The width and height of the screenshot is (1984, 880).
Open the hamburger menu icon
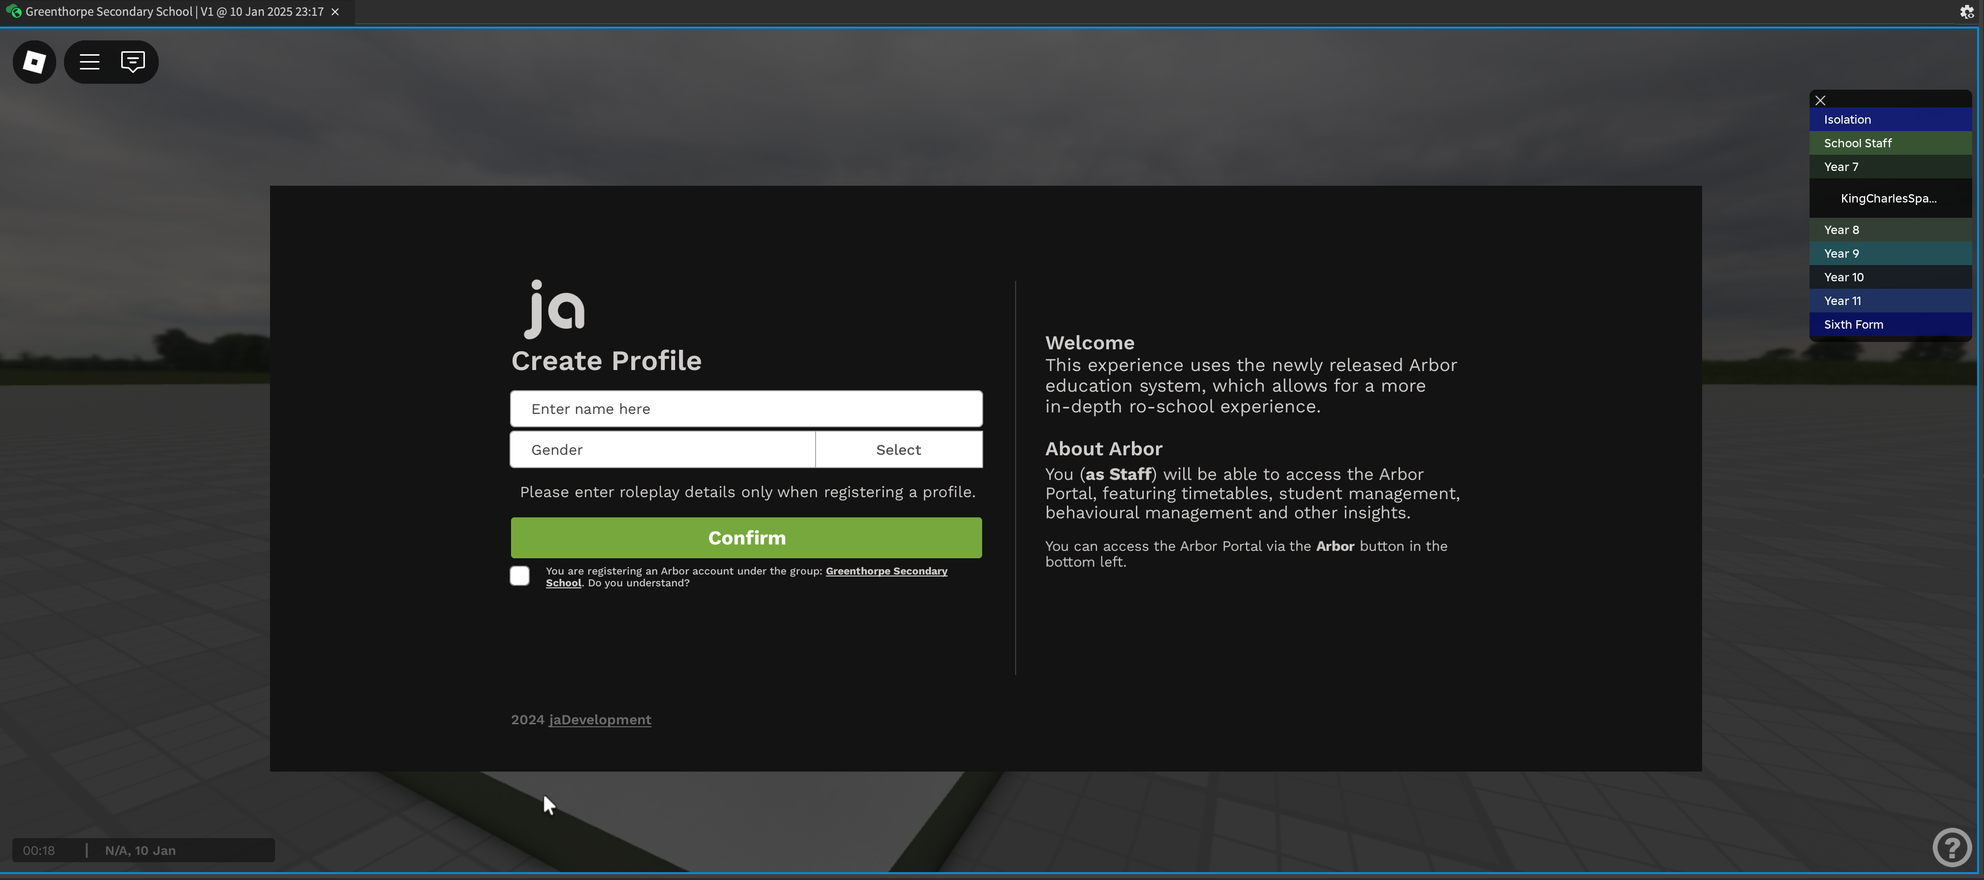89,62
